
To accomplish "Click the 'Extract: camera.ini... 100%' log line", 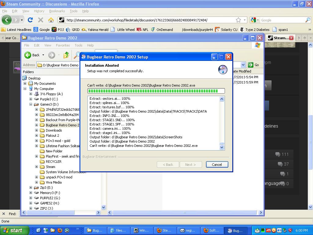I will point(110,129).
